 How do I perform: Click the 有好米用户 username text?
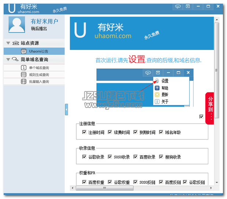click(44, 21)
